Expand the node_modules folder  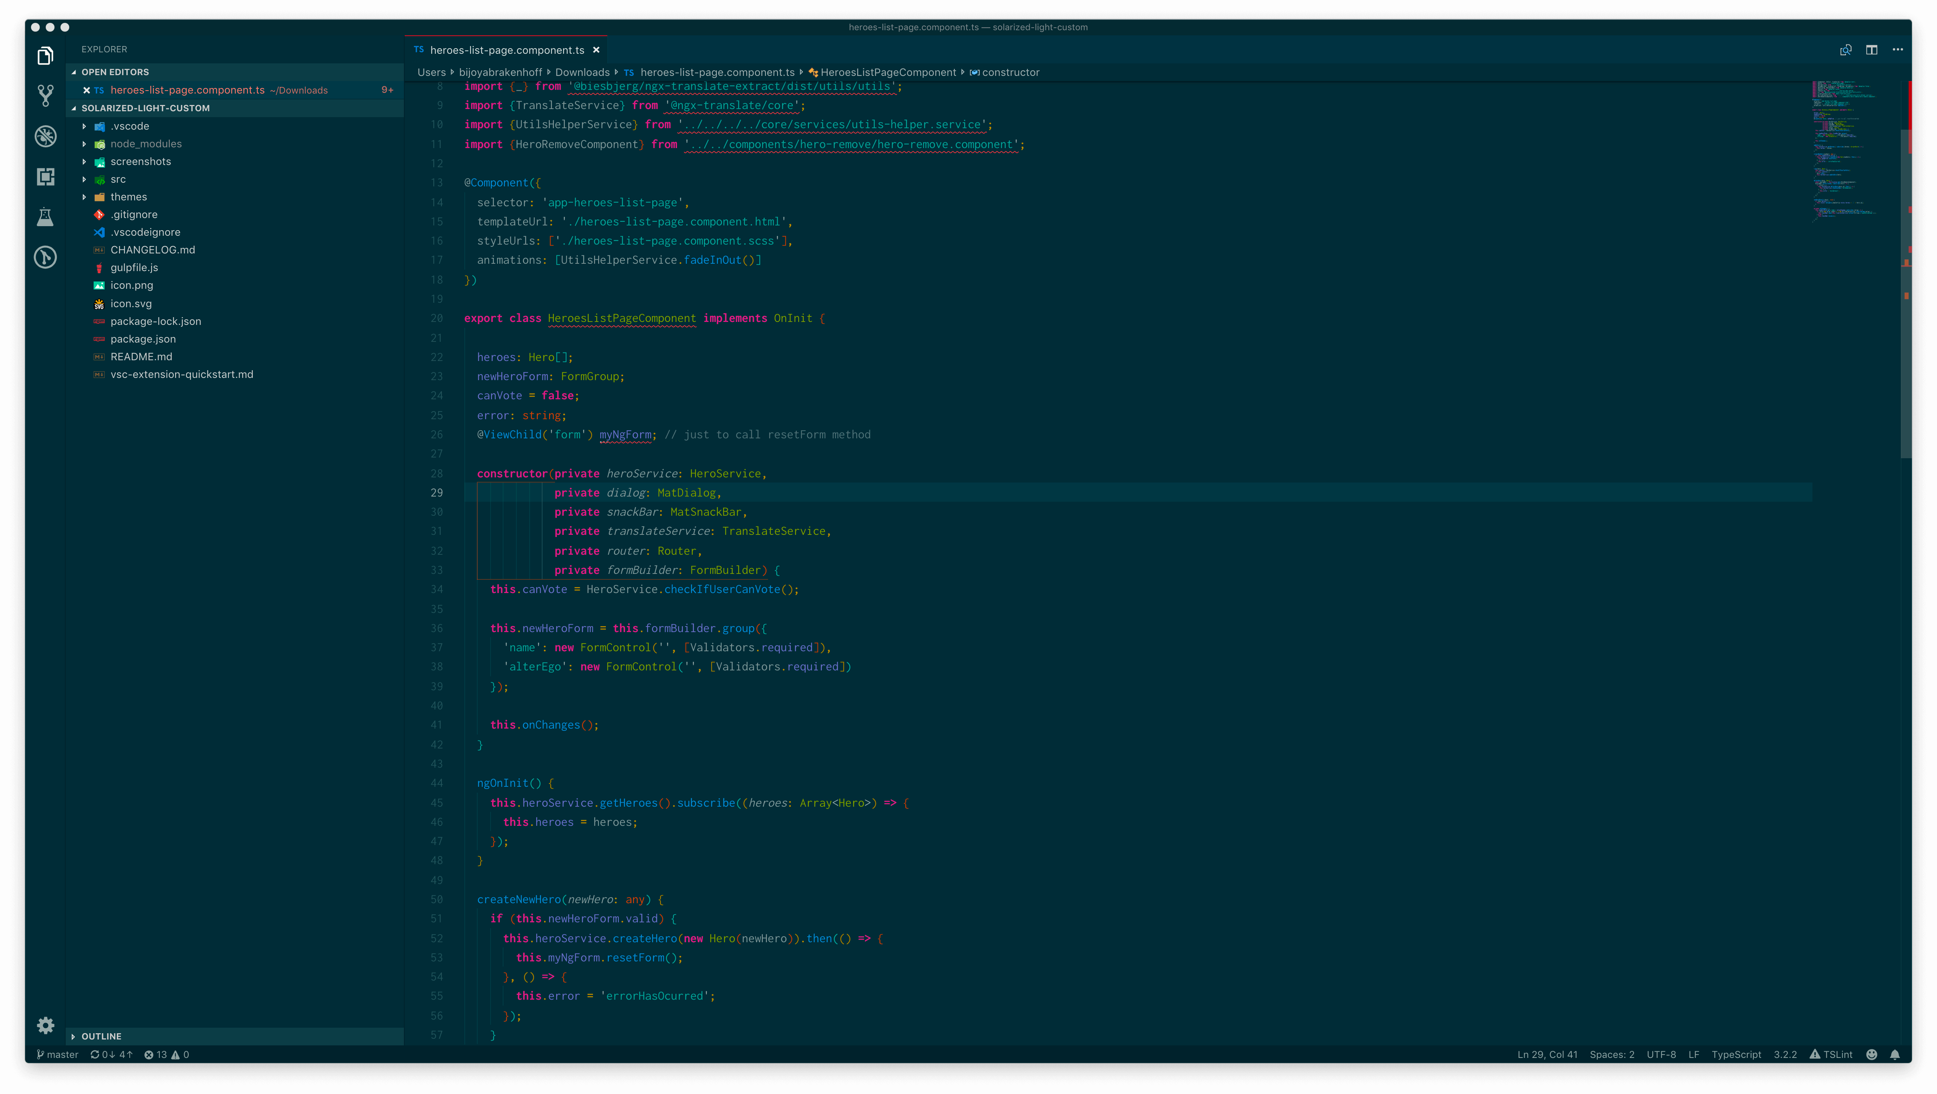point(146,144)
